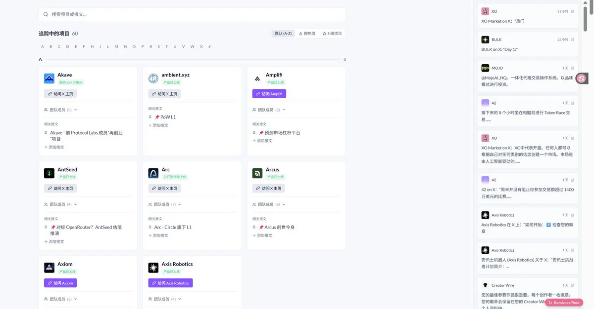Open the pinned PoW L1 tweet
Image resolution: width=594 pixels, height=309 pixels.
click(x=165, y=117)
